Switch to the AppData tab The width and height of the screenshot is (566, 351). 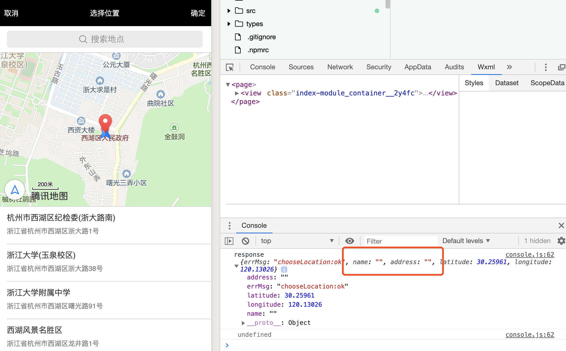[x=418, y=67]
